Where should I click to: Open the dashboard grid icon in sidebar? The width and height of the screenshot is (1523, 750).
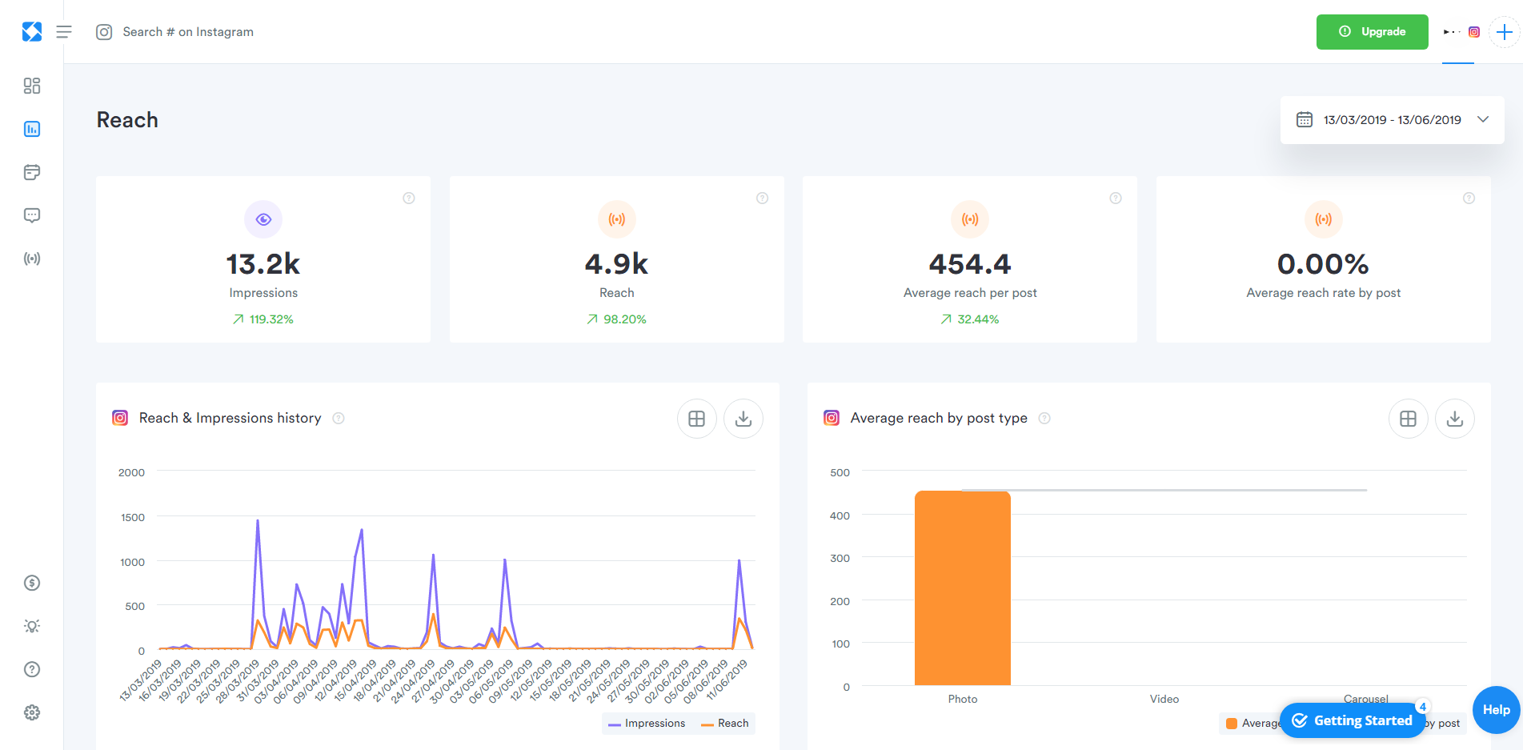[32, 86]
